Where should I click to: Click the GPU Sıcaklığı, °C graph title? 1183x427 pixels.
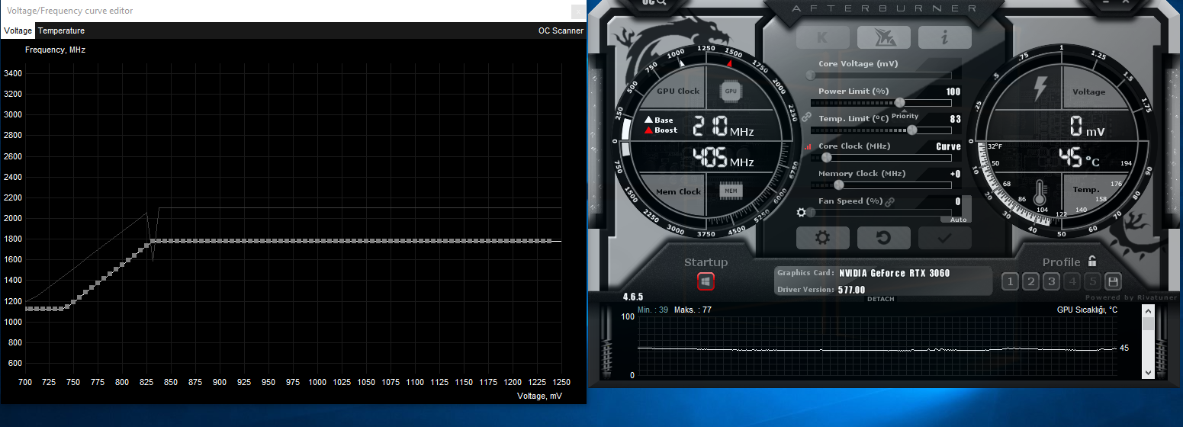point(1087,310)
